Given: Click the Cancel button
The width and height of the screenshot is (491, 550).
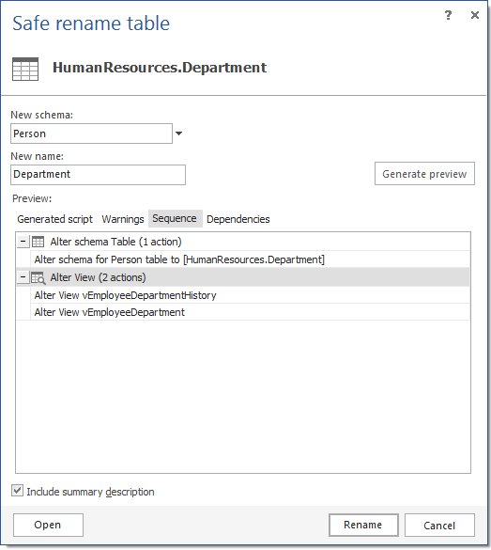Looking at the screenshot, I should (439, 526).
